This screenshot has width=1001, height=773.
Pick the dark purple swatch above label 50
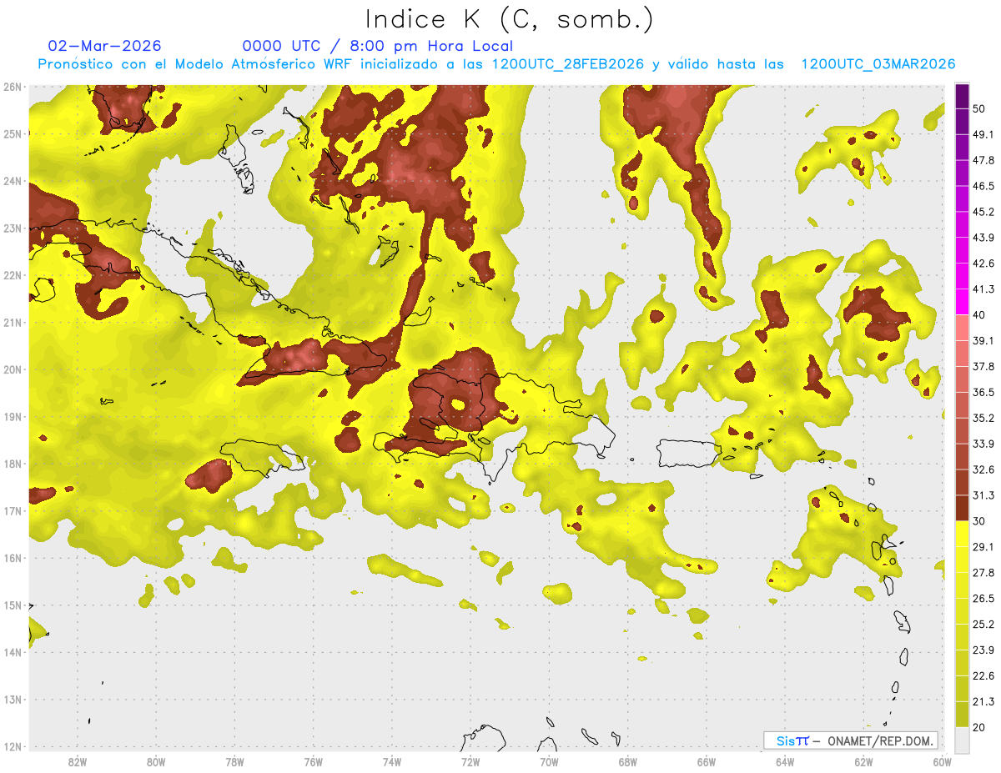coord(962,97)
